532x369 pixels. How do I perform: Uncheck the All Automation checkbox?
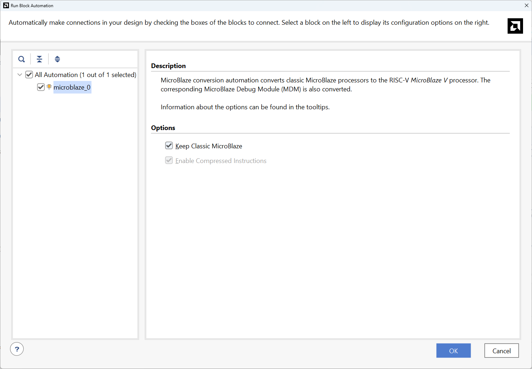tap(29, 75)
